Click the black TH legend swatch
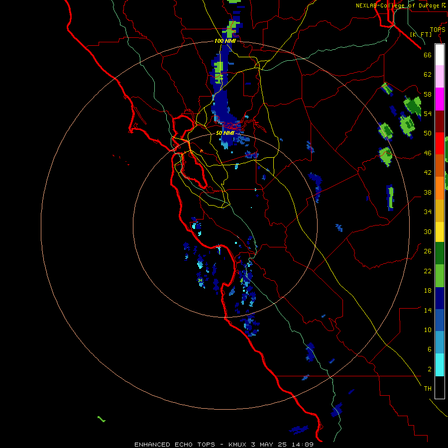 440,387
